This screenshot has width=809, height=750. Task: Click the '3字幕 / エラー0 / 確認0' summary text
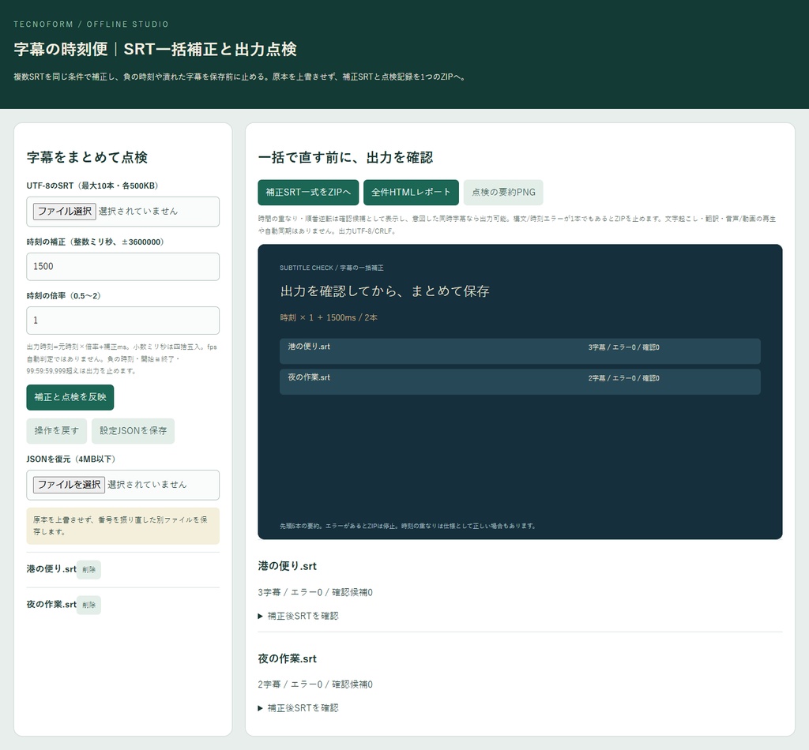[624, 347]
